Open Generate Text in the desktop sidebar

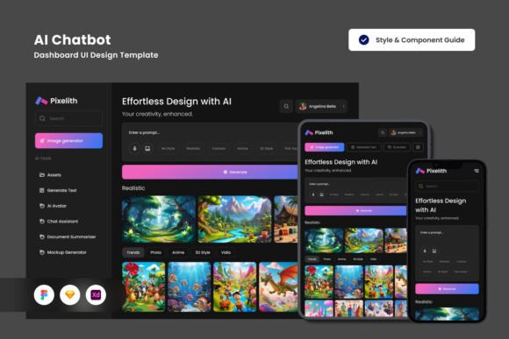tap(58, 190)
